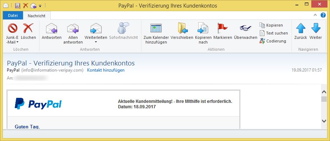330x141 pixels.
Task: Close the message window
Action: pos(319,4)
